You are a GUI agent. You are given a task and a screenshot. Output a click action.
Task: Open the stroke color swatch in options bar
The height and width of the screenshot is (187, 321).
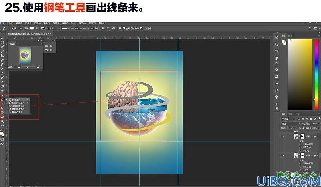(x=43, y=28)
